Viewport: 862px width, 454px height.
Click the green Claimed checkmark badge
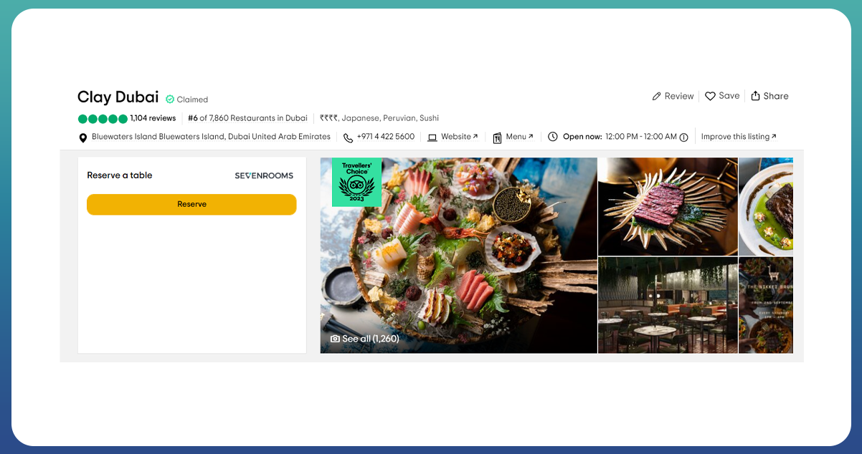tap(170, 100)
